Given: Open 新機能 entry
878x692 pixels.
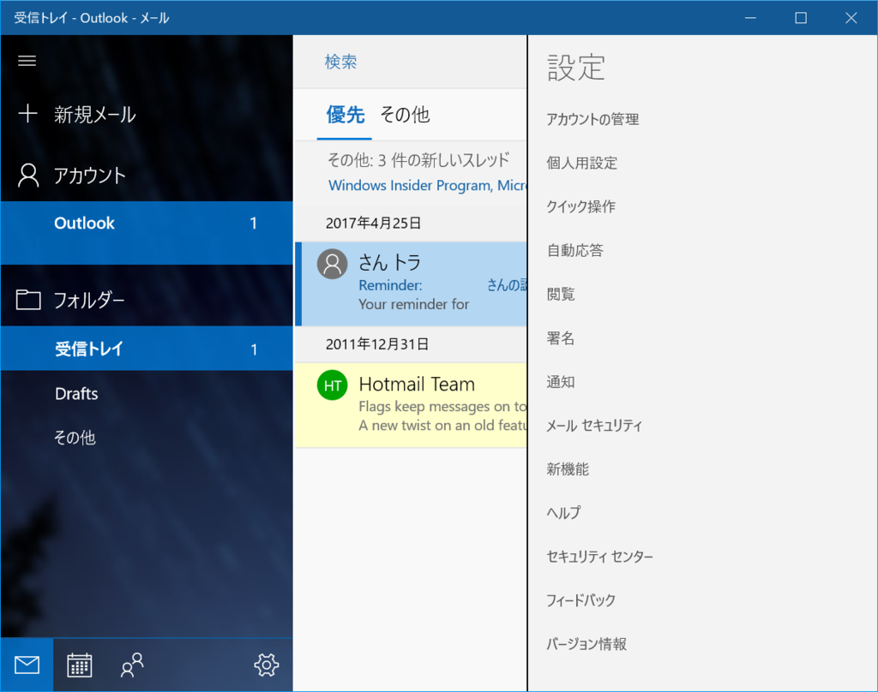Looking at the screenshot, I should [568, 468].
